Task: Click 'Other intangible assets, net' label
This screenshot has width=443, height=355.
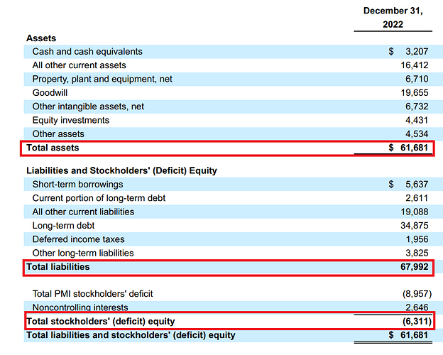Action: pyautogui.click(x=88, y=106)
